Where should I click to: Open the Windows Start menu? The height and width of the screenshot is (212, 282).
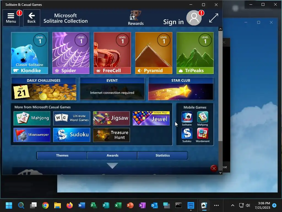click(x=9, y=205)
